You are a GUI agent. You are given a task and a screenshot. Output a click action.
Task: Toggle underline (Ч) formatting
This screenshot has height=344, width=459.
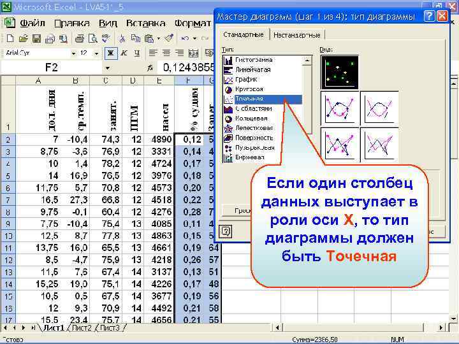click(x=137, y=53)
